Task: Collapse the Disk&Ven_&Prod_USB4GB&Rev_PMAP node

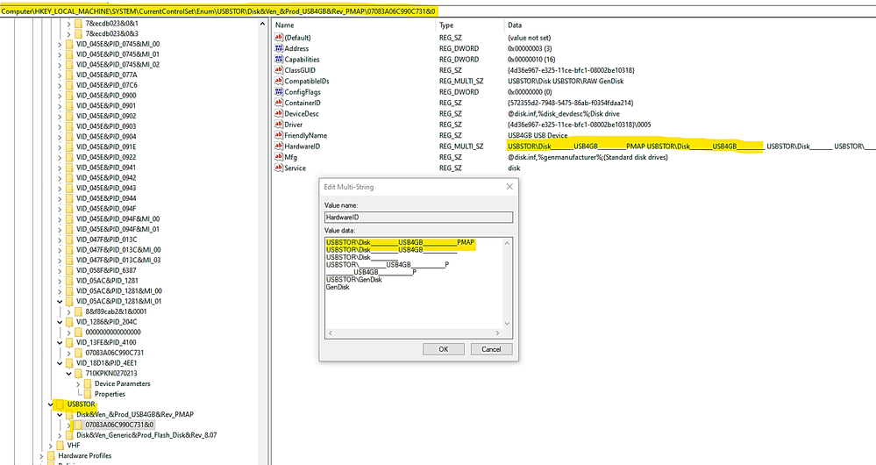Action: coord(60,415)
